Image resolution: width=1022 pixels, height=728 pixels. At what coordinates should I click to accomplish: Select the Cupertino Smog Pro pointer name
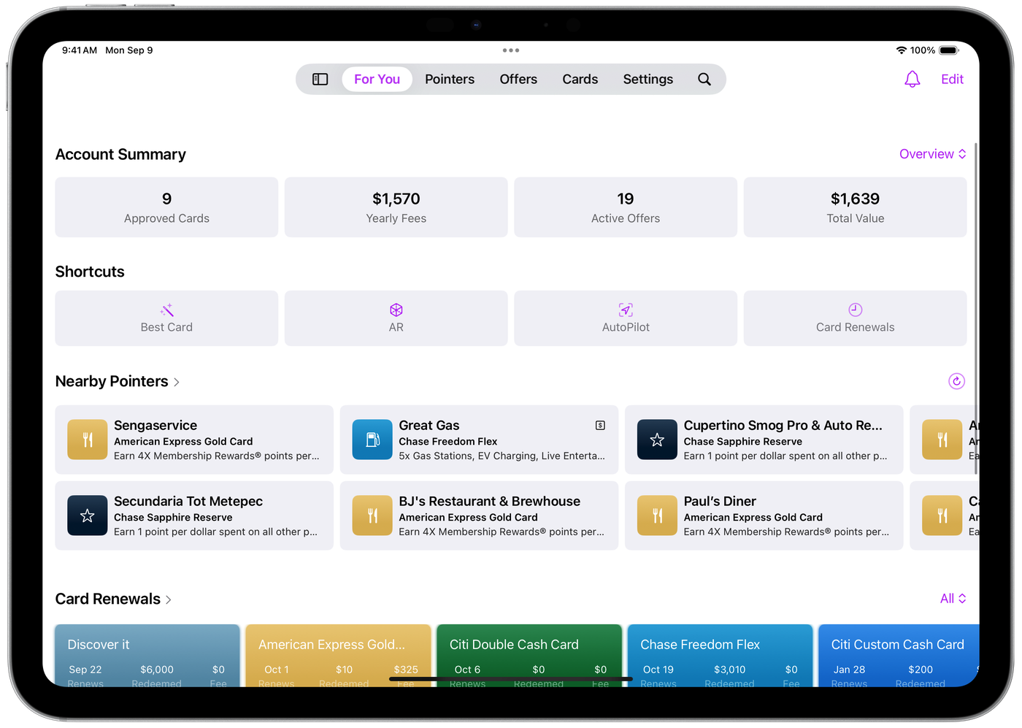[x=783, y=426]
